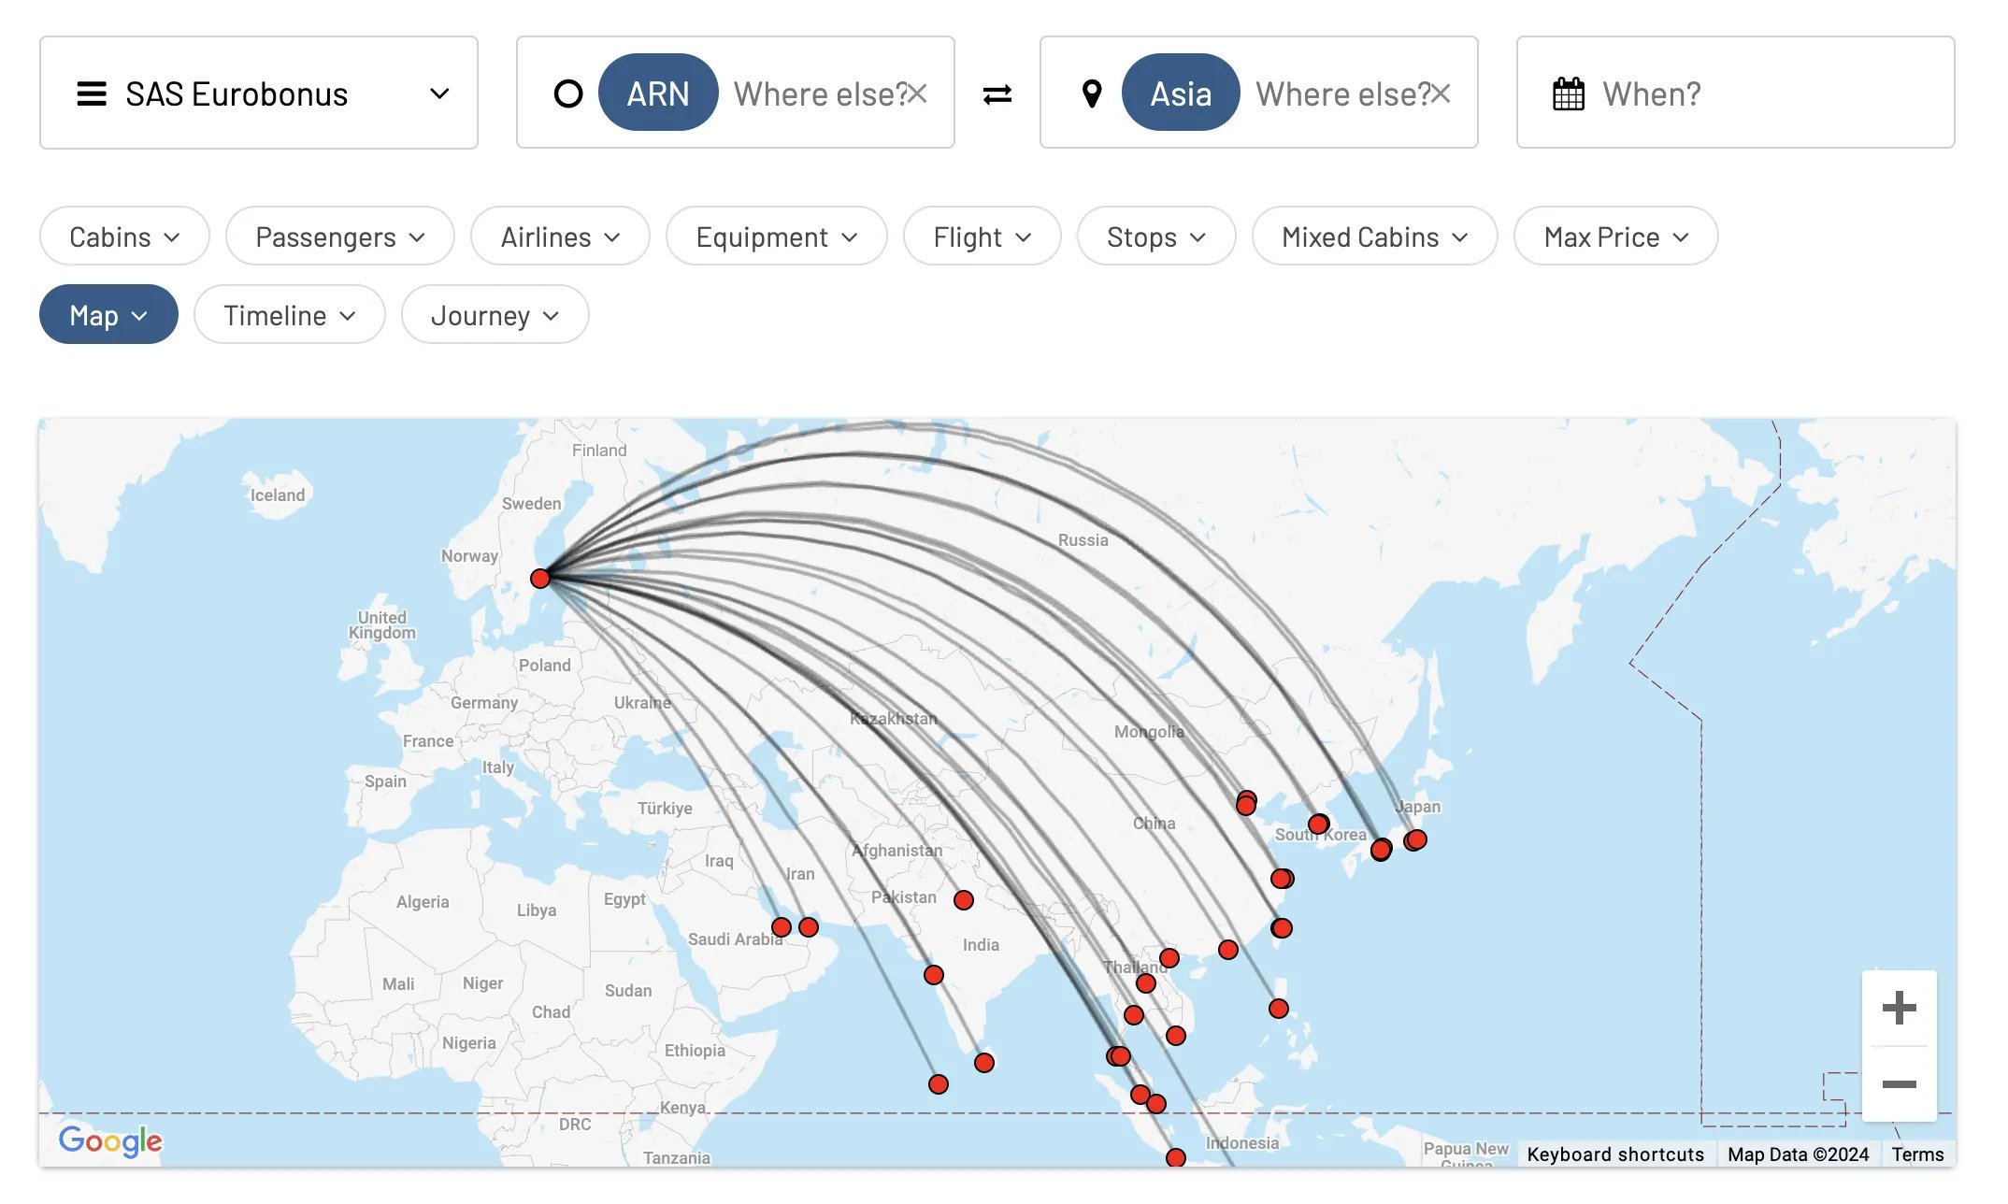The height and width of the screenshot is (1204, 2008).
Task: Clear the destination field with its X icon
Action: click(1441, 93)
